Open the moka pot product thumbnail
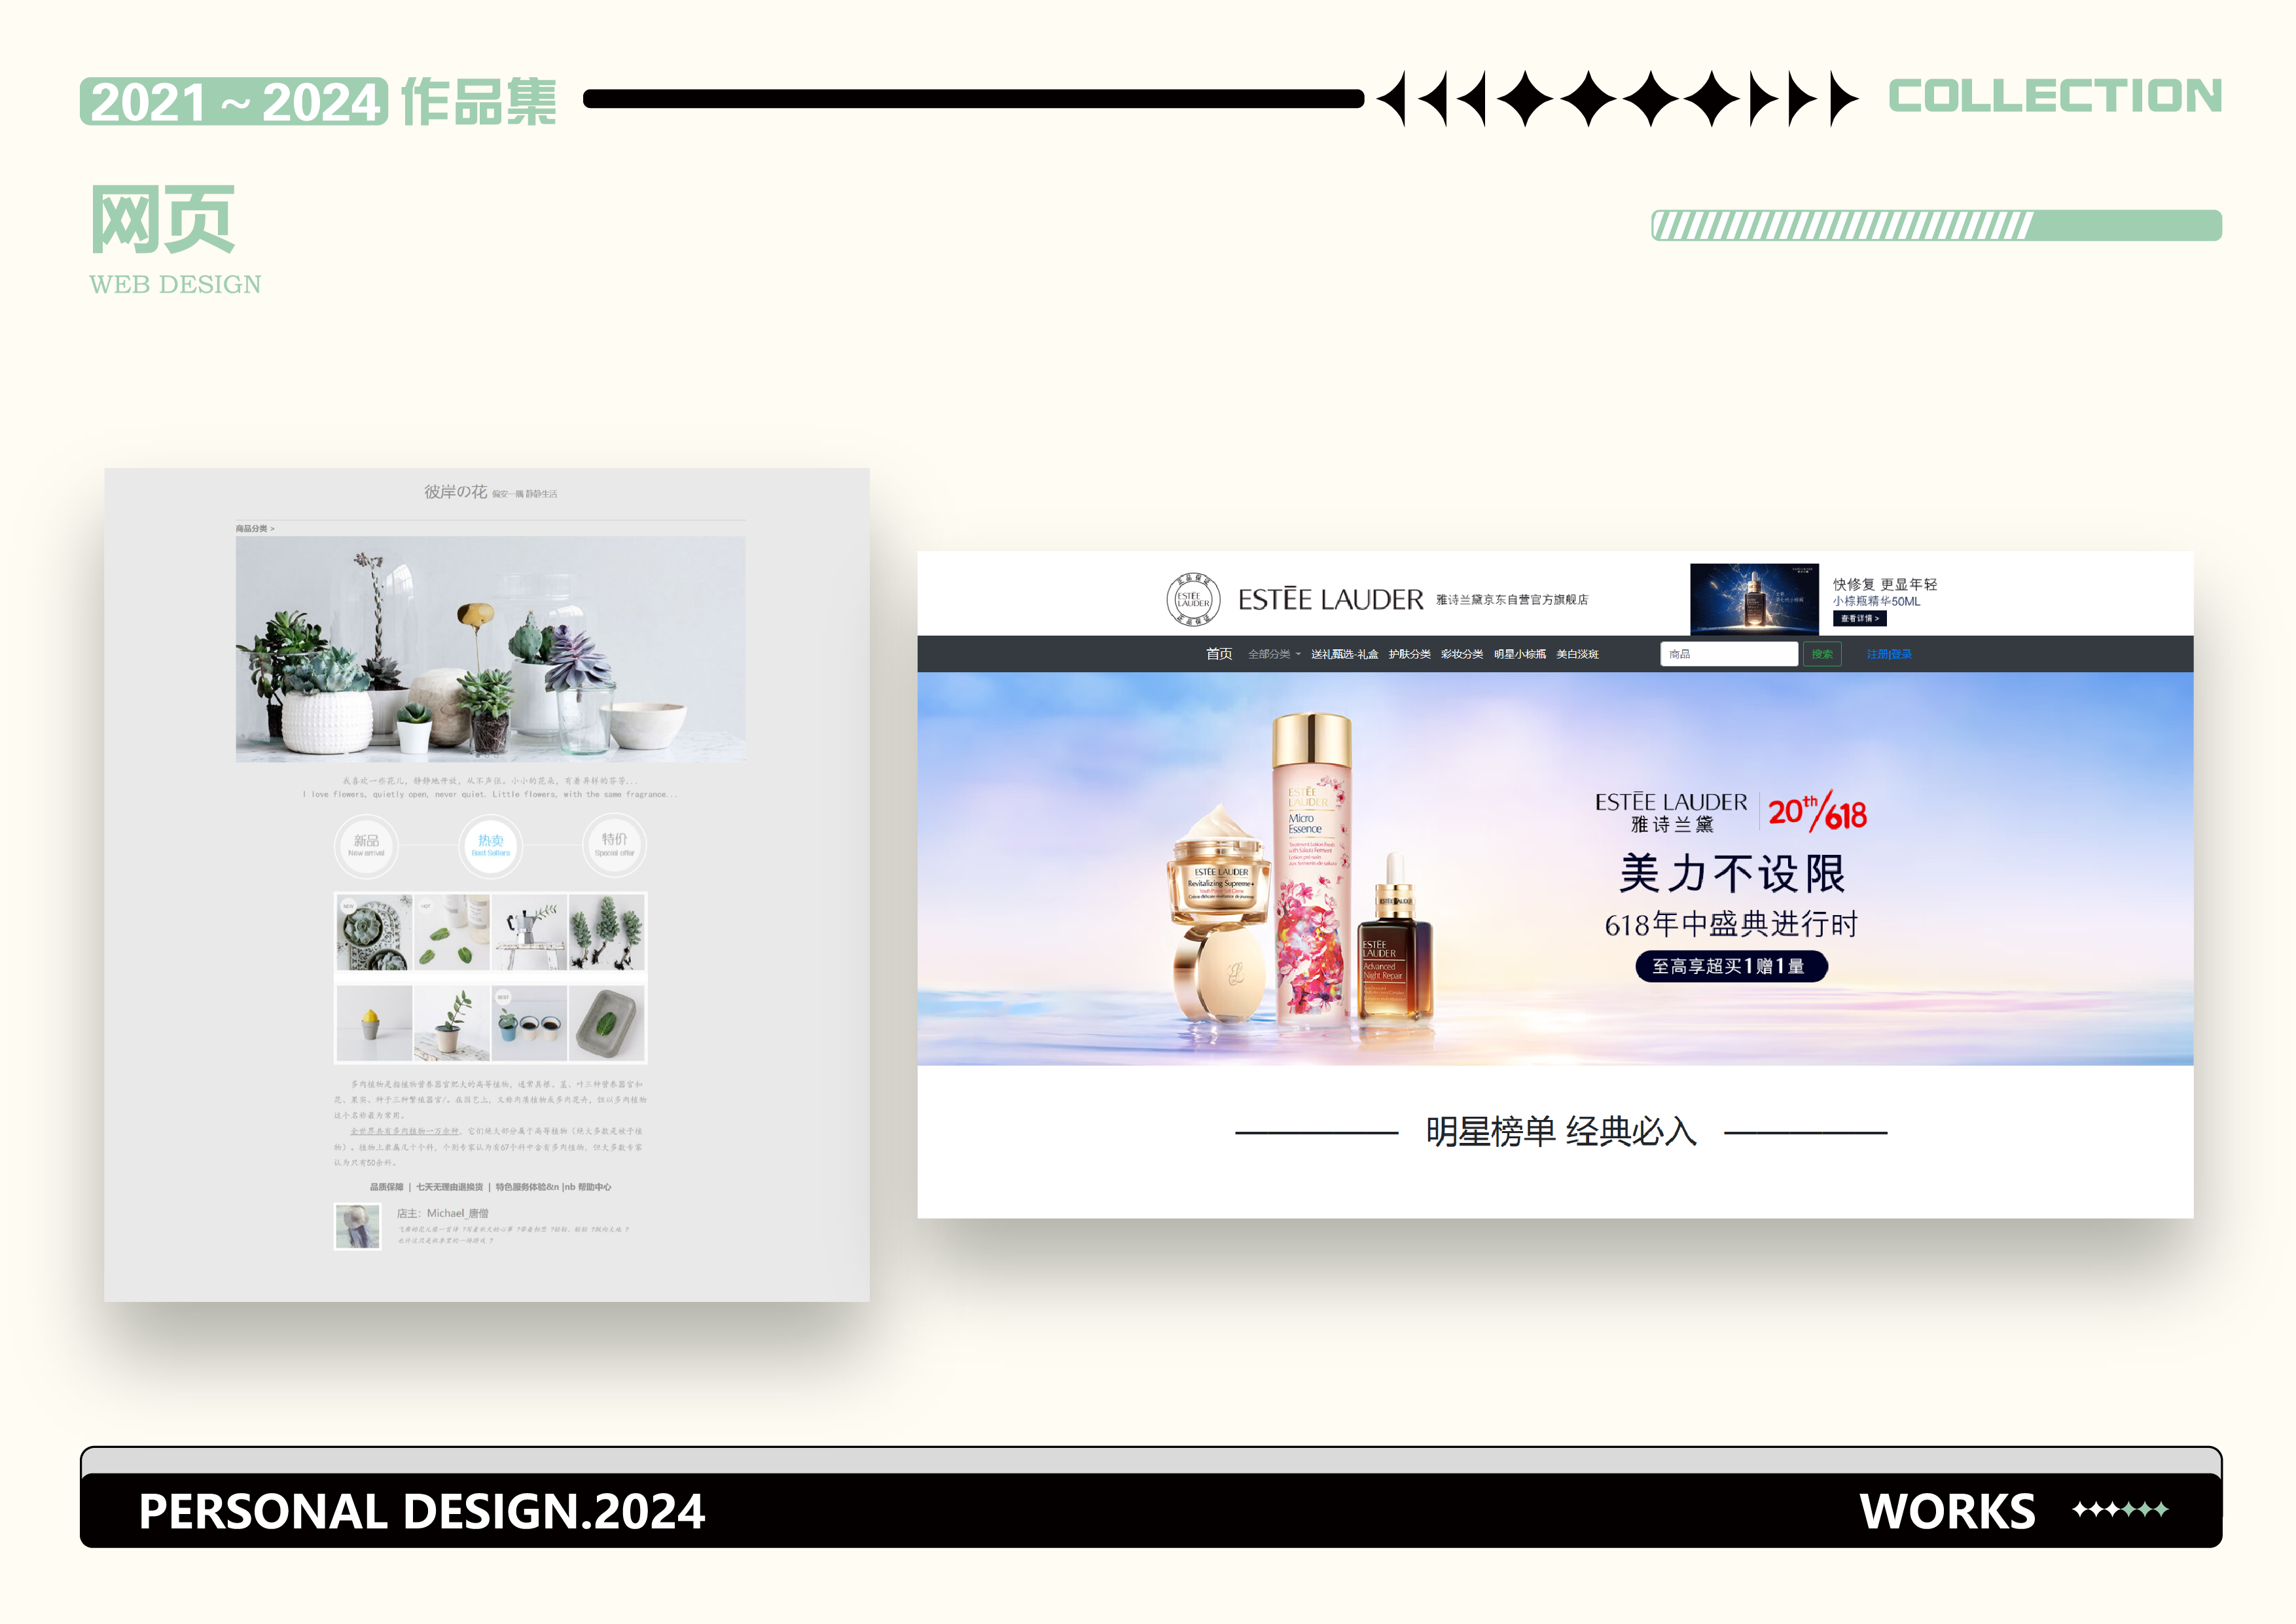Screen dimensions: 2296x1624 coord(529,932)
